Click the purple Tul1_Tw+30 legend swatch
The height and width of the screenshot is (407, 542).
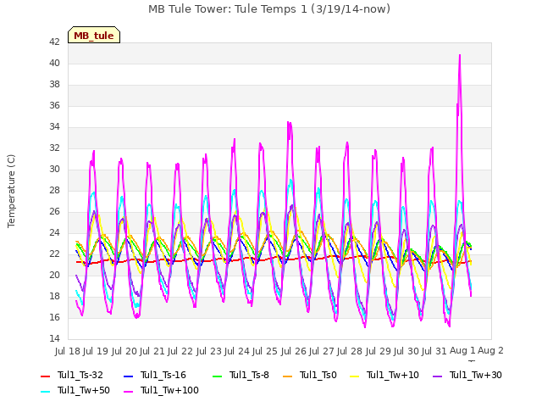437,376
